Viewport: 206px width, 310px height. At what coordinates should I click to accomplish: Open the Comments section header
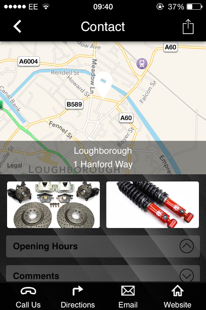pyautogui.click(x=103, y=274)
